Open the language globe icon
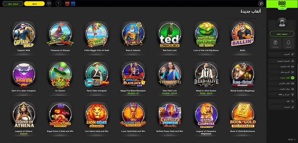298x143 pixels. coord(49,4)
